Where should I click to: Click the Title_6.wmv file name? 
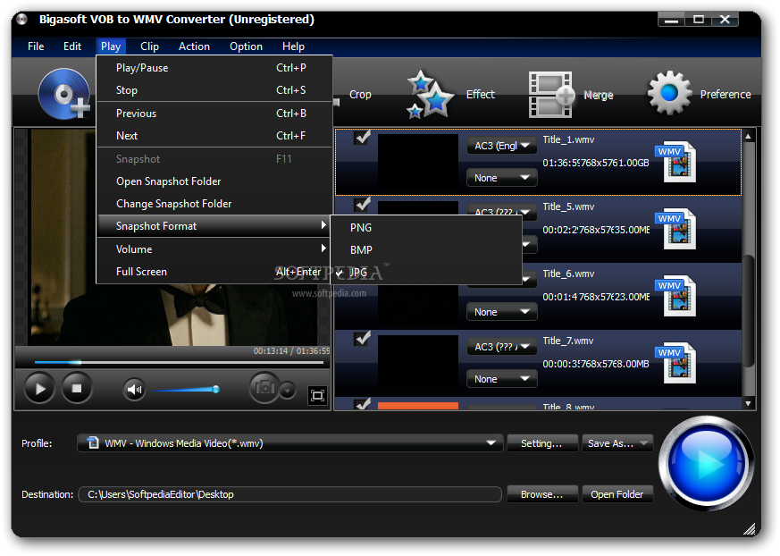pyautogui.click(x=568, y=274)
